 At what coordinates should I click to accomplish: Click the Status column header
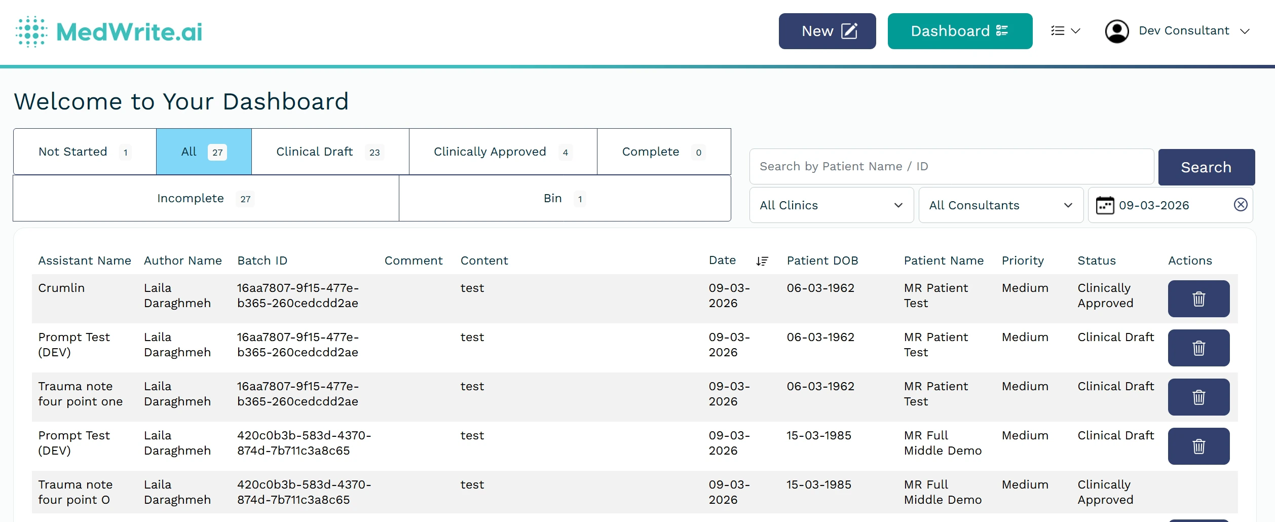point(1097,260)
